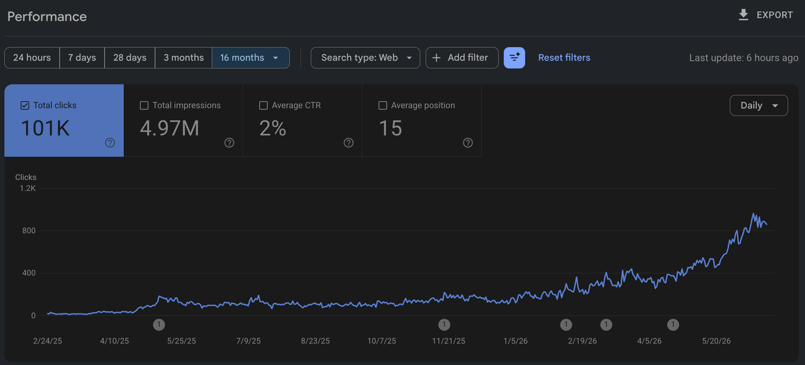
Task: Click the Last update: 6 hours ago text
Action: (x=743, y=58)
